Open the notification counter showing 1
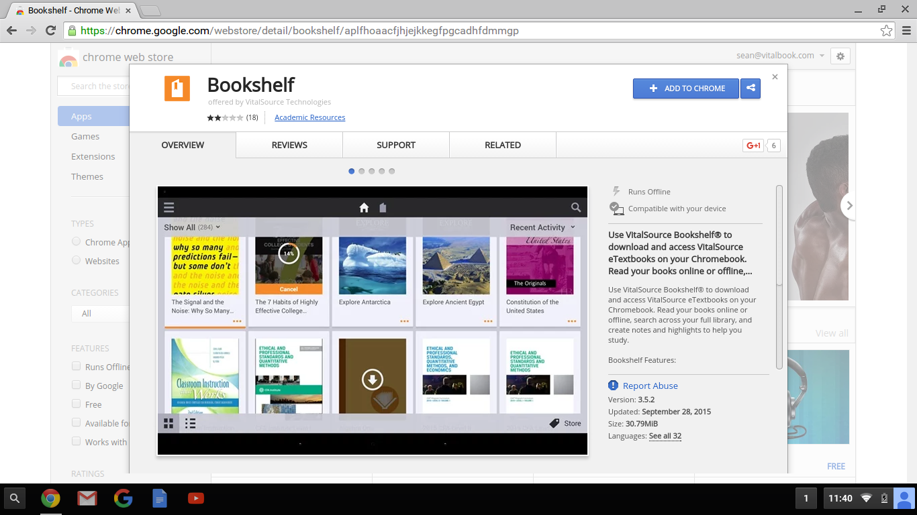The image size is (917, 515). tap(806, 498)
